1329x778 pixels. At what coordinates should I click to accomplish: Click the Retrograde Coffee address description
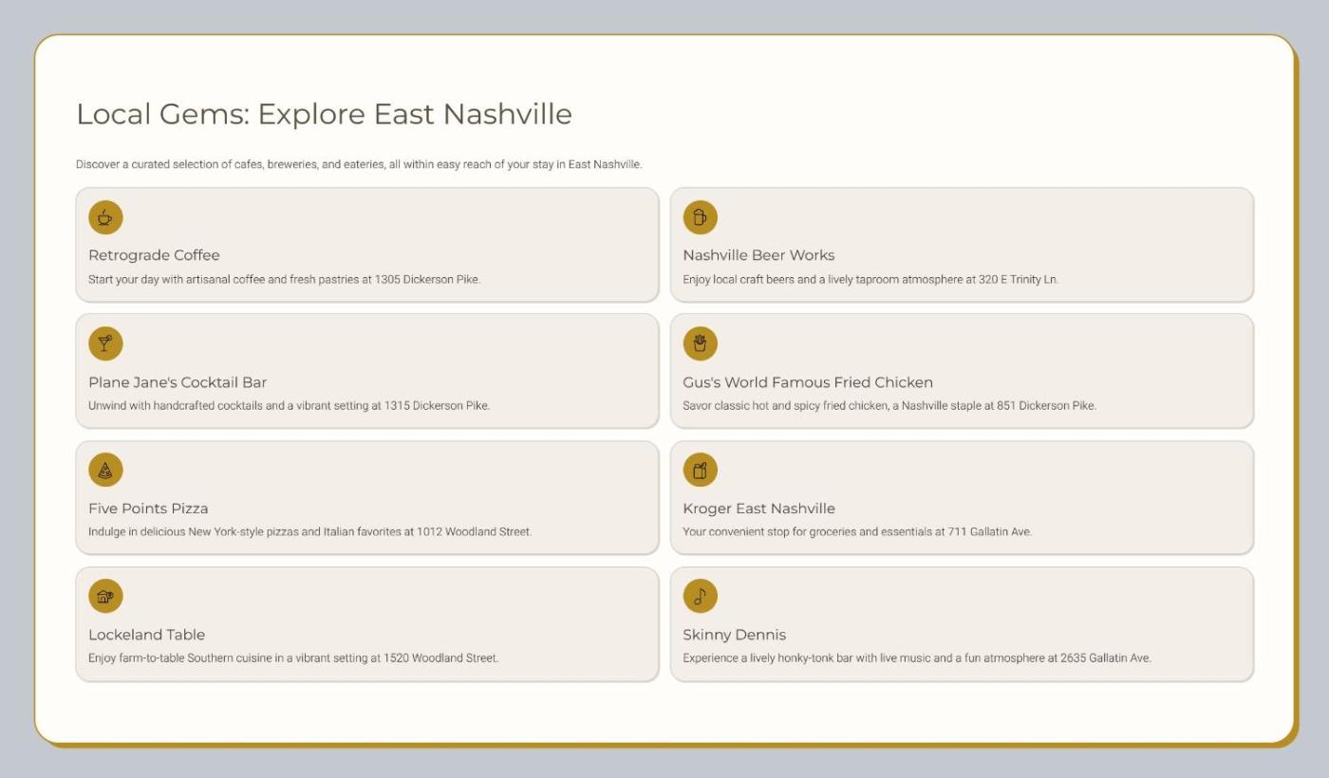(x=284, y=280)
